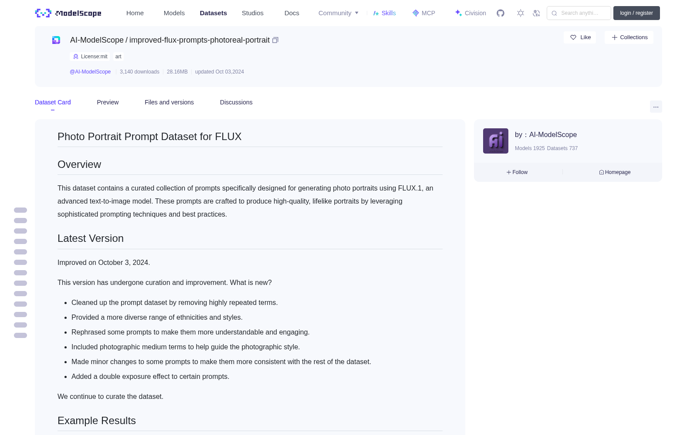Open the by: AI-ModelScope owner name
697x435 pixels.
coord(546,135)
